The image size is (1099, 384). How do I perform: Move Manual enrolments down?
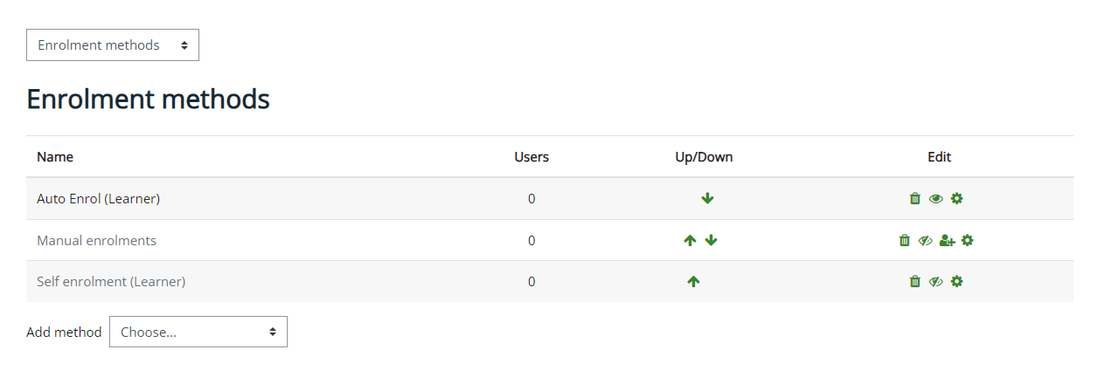[x=711, y=240]
